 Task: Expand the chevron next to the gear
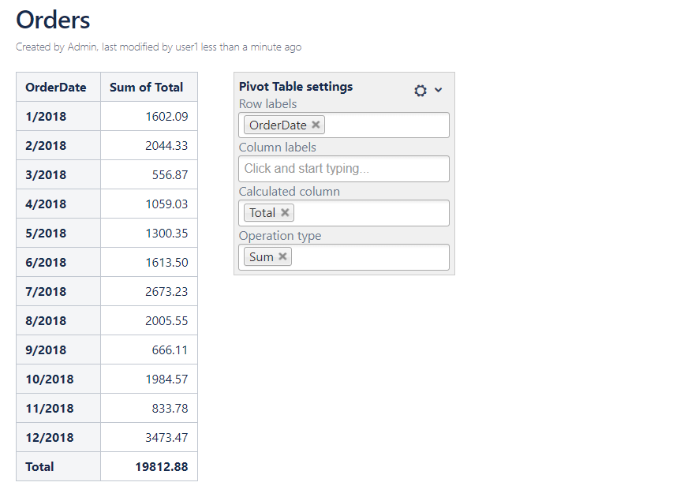[439, 90]
